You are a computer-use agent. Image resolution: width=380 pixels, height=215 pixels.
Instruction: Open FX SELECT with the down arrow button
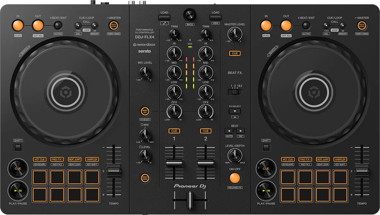tap(235, 111)
